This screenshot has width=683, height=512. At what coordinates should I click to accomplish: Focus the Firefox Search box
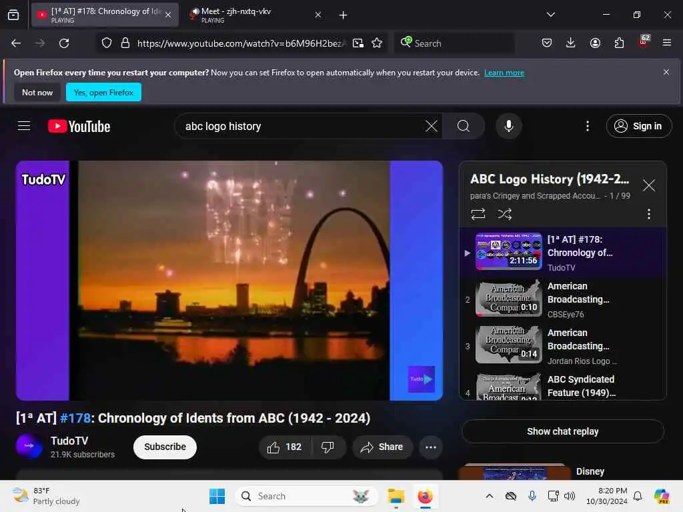(x=454, y=43)
